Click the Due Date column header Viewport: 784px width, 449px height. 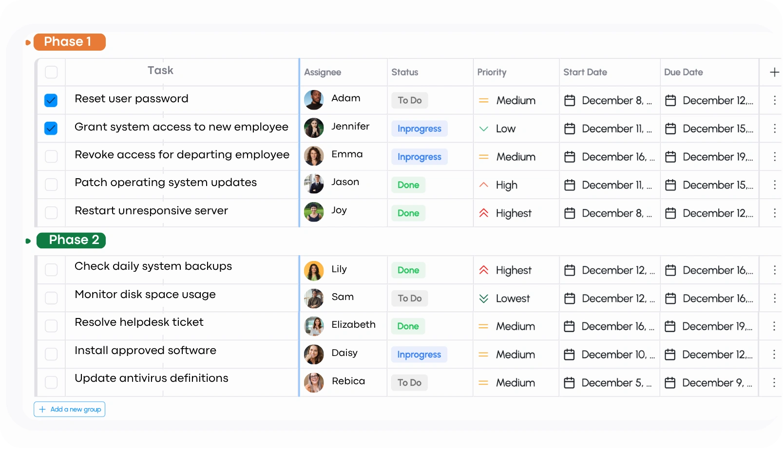pyautogui.click(x=684, y=72)
